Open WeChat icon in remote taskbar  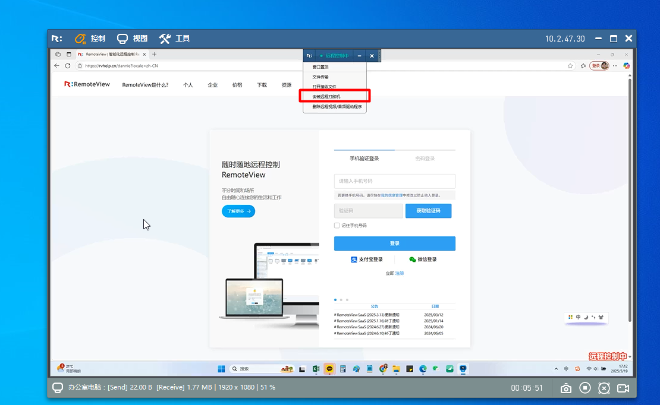coord(436,369)
